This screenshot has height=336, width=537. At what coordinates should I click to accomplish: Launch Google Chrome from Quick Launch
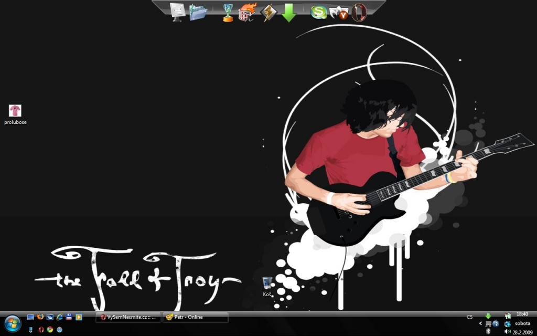tap(50, 330)
